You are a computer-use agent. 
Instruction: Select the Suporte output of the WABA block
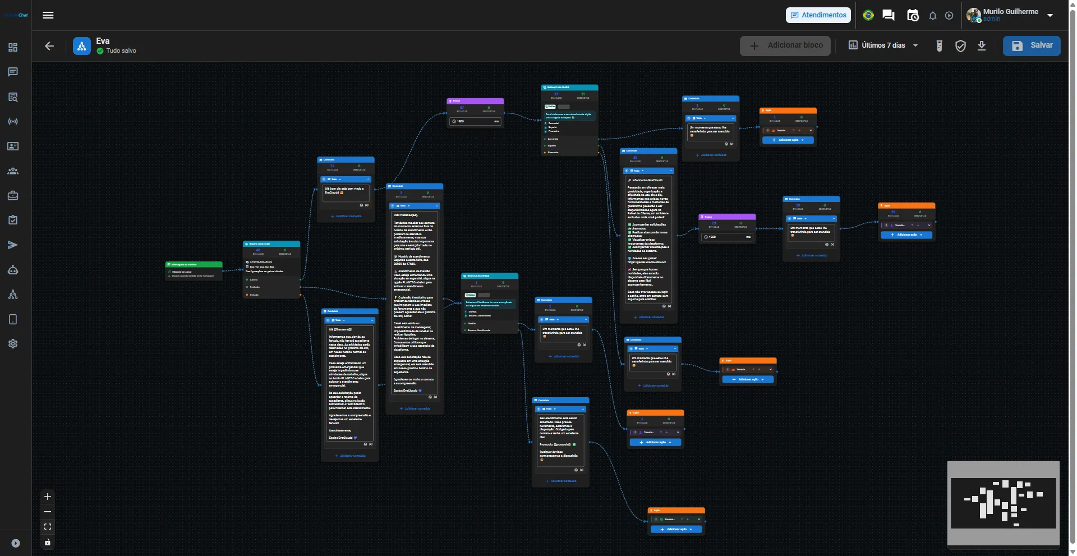(x=570, y=145)
